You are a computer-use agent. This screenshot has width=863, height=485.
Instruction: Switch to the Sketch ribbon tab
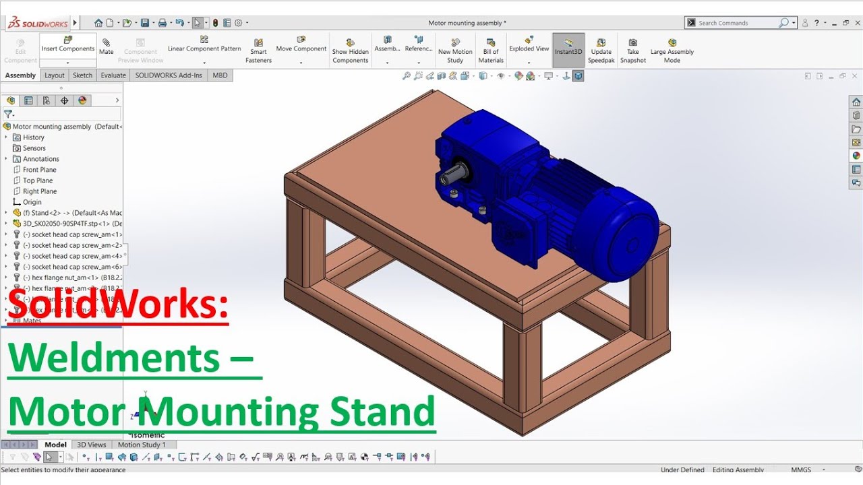[83, 75]
